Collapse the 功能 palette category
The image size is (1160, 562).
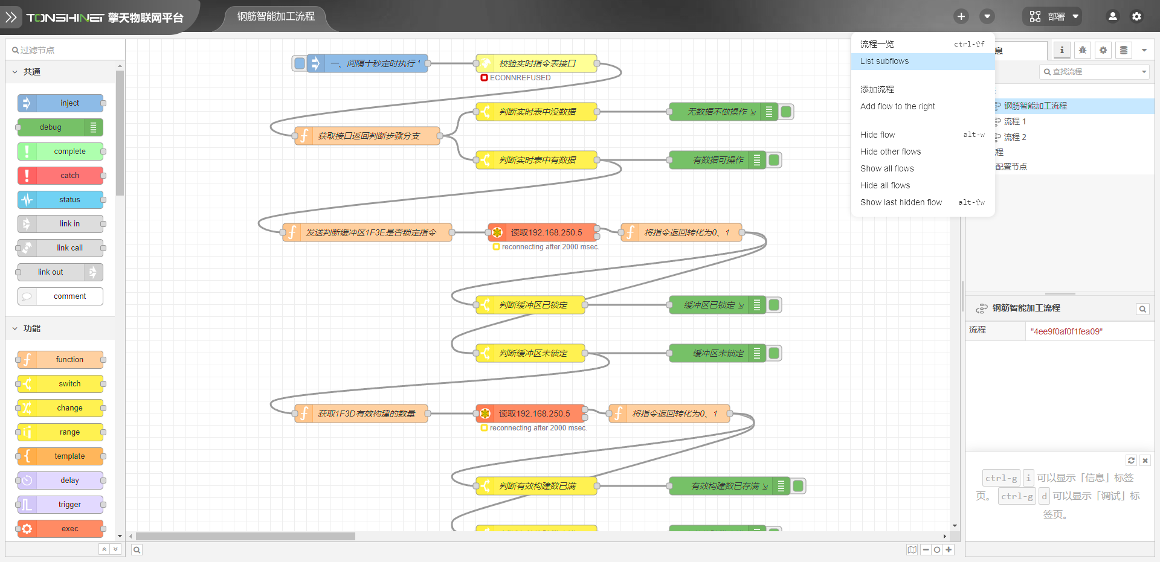pyautogui.click(x=15, y=328)
